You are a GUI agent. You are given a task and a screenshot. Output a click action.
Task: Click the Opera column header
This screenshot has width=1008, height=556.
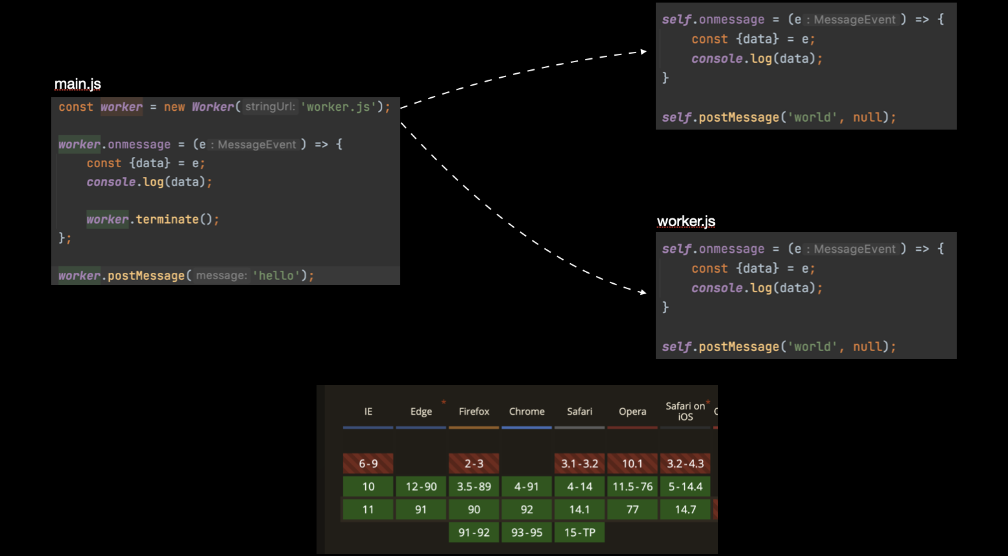pyautogui.click(x=632, y=411)
